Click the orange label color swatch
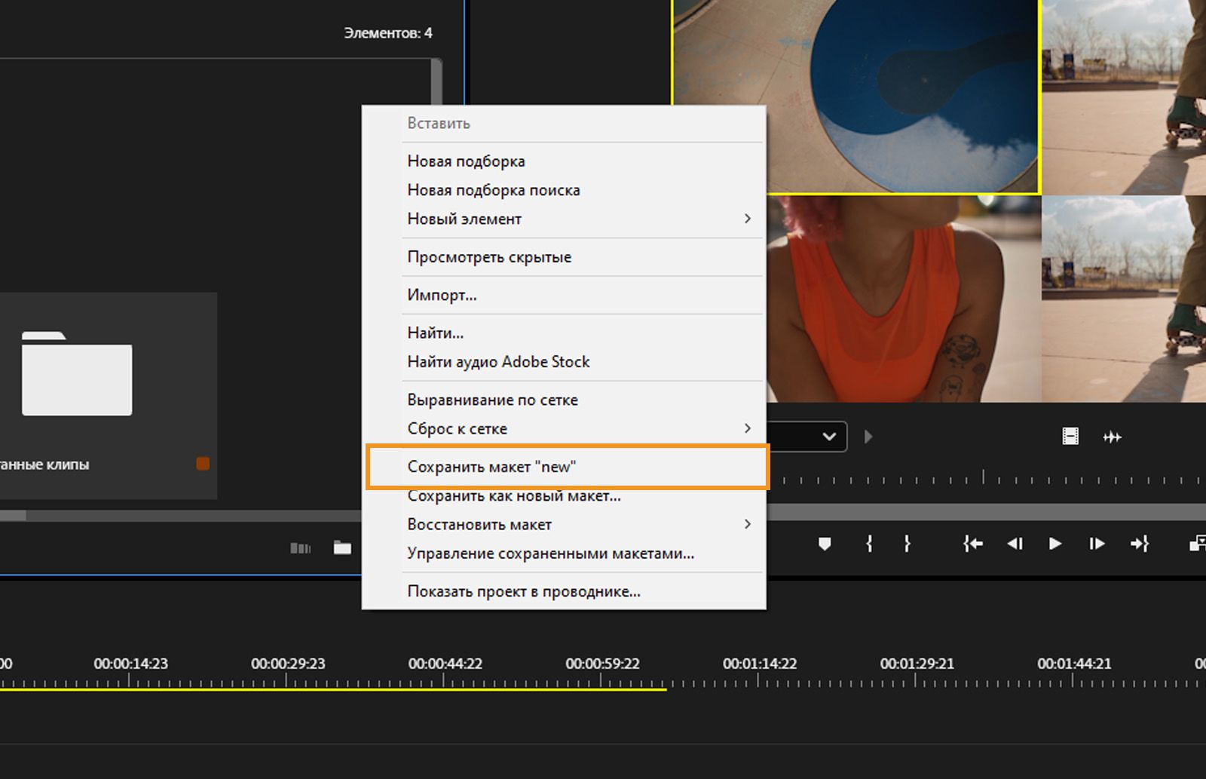The image size is (1206, 779). click(x=203, y=464)
